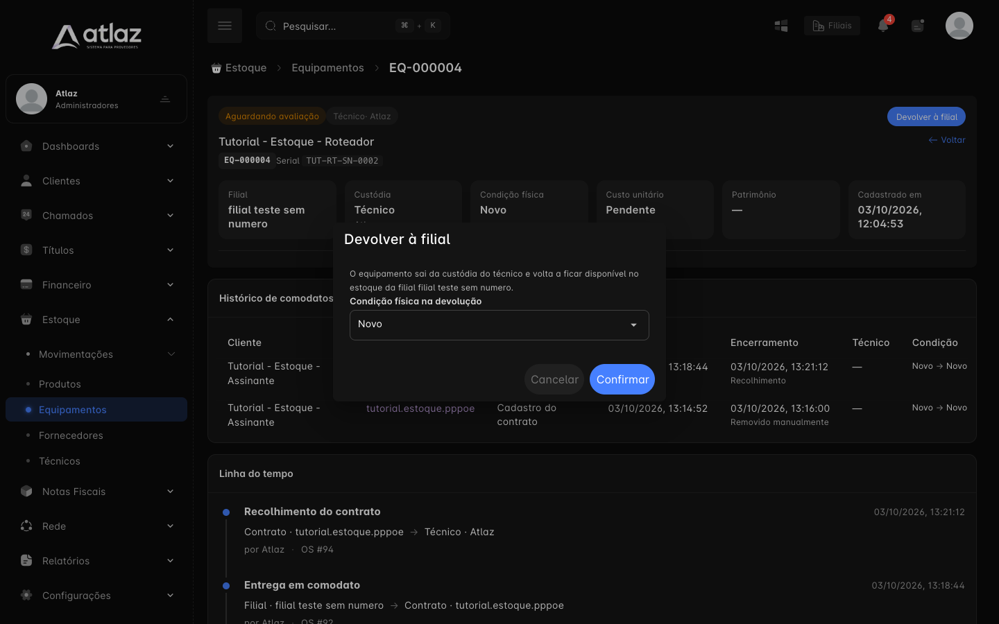The height and width of the screenshot is (624, 999).
Task: Click the Chamados sidebar icon
Action: (26, 215)
